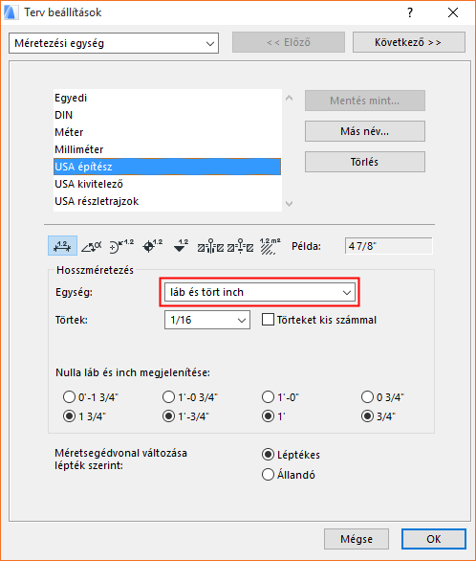476x561 pixels.
Task: Close the Terv beállítások dialog
Action: coord(453,12)
